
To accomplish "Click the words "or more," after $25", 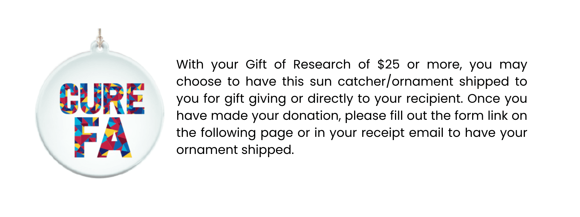I will click(434, 65).
